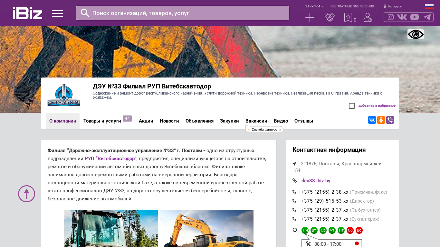The width and height of the screenshot is (440, 247).
Task: Click the добавить в избранное link text
Action: pyautogui.click(x=377, y=106)
